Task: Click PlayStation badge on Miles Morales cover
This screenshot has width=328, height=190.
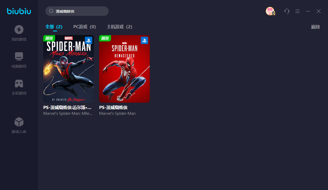Action: (x=89, y=40)
